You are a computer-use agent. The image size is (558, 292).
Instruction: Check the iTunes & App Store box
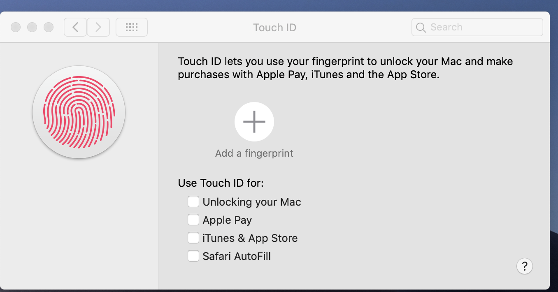point(193,238)
